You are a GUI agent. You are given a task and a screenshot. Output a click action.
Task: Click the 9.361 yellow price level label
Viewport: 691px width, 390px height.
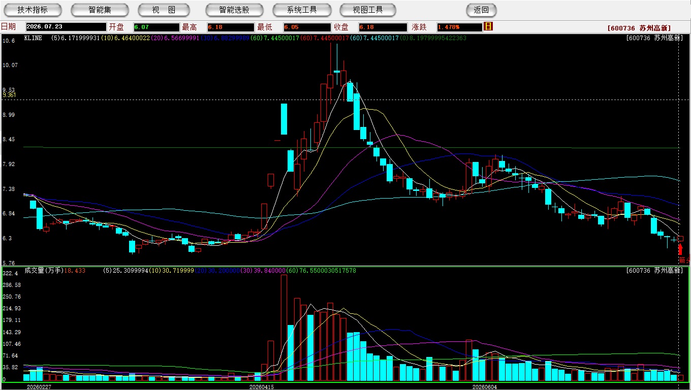pos(9,95)
